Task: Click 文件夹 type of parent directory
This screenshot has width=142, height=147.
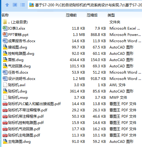Action: [x=115, y=22]
